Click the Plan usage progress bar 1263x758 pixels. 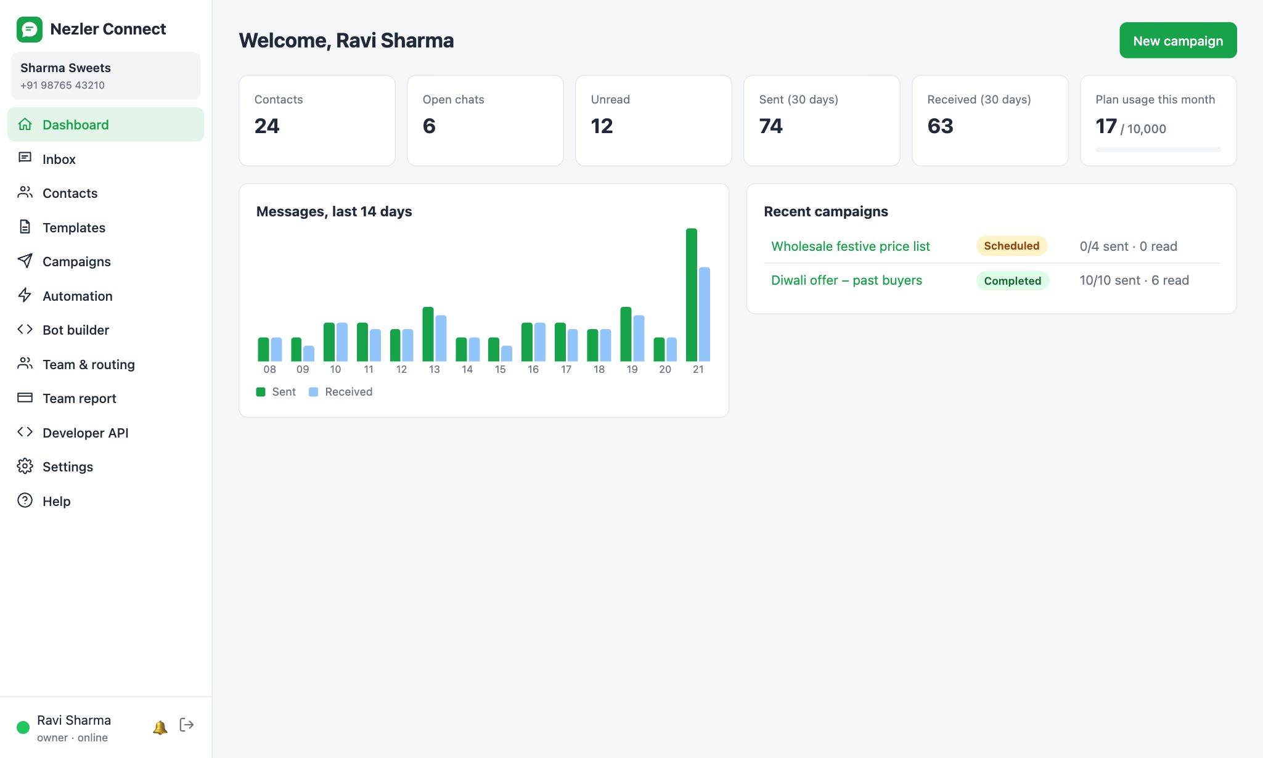(1158, 150)
